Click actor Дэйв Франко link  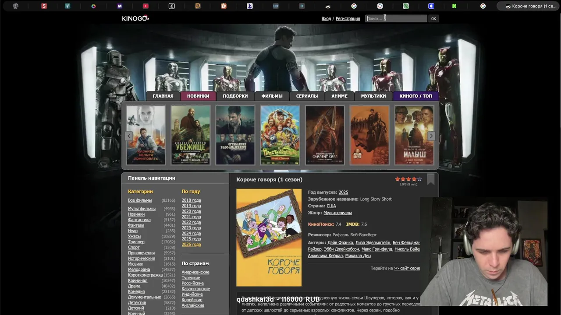(340, 242)
